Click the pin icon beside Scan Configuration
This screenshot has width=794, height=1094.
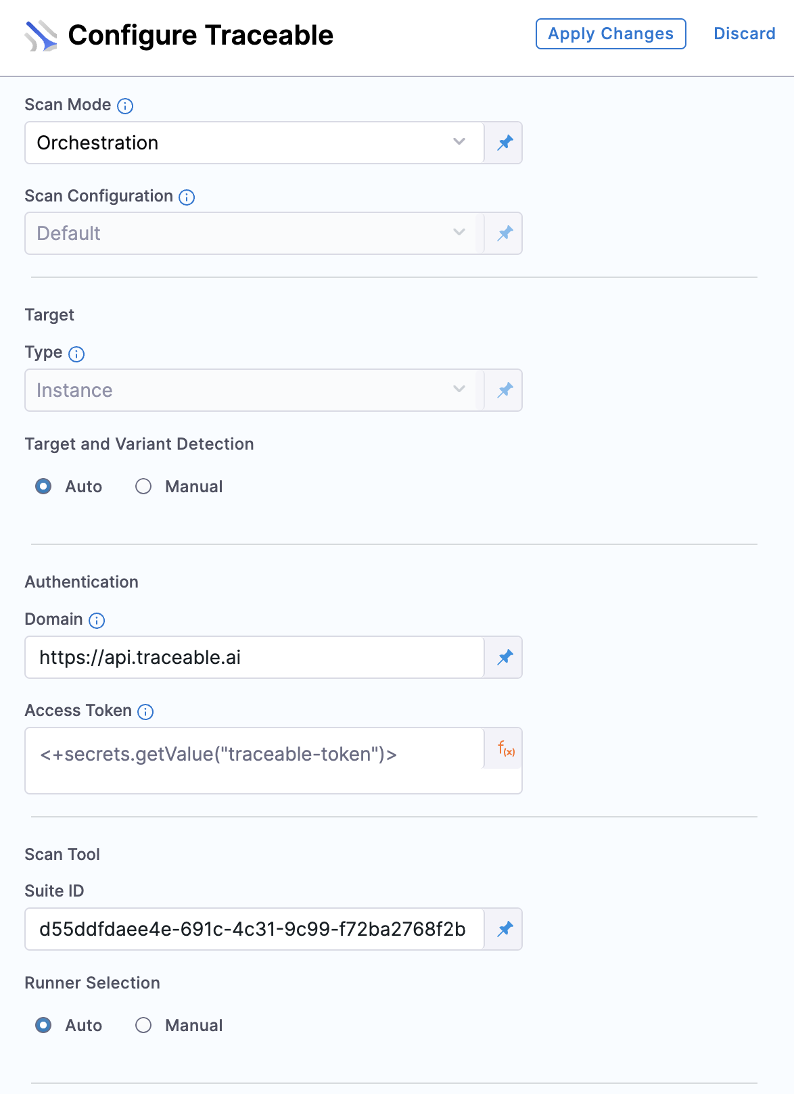coord(505,233)
